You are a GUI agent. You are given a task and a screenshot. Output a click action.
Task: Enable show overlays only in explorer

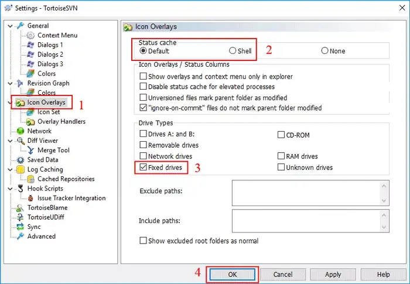143,76
